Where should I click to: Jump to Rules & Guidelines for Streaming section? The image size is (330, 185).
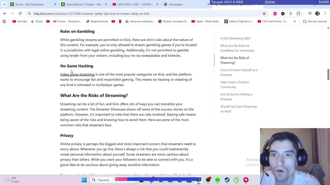pos(237,48)
